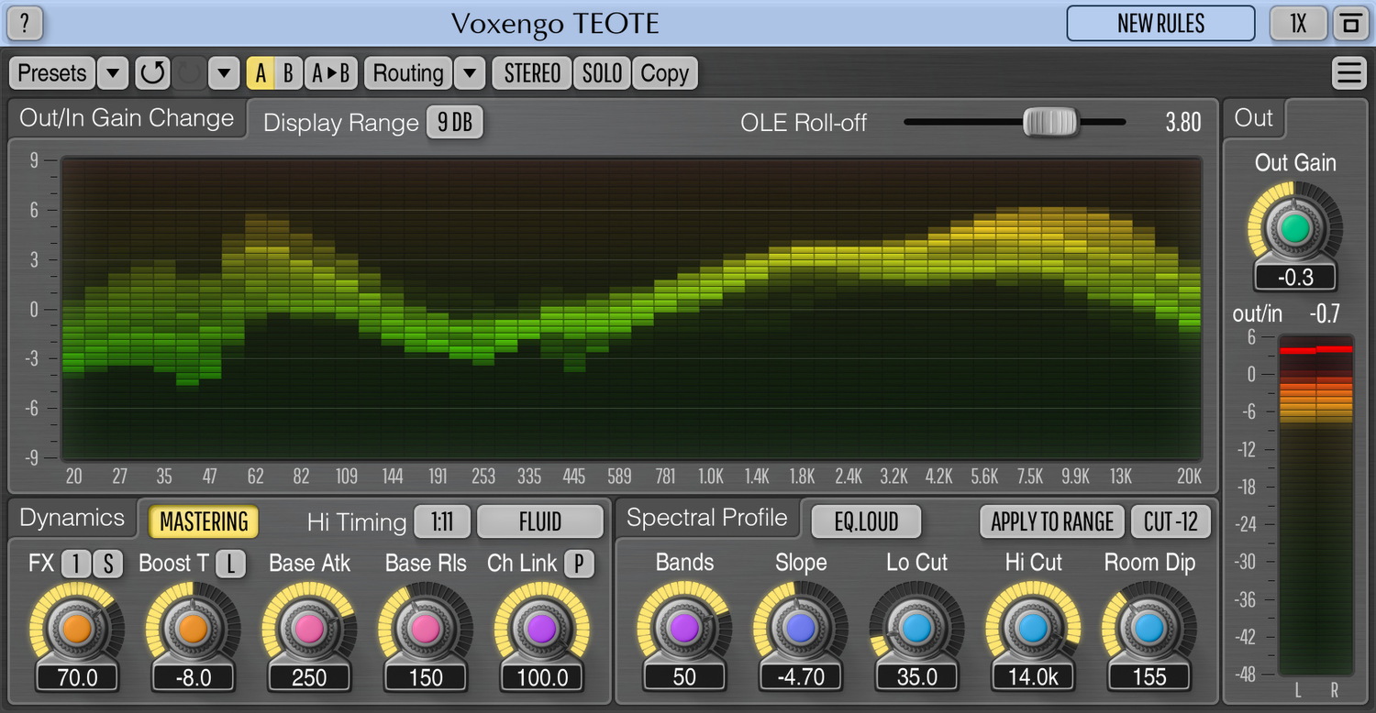Open 1X oversampling selector

click(1298, 23)
